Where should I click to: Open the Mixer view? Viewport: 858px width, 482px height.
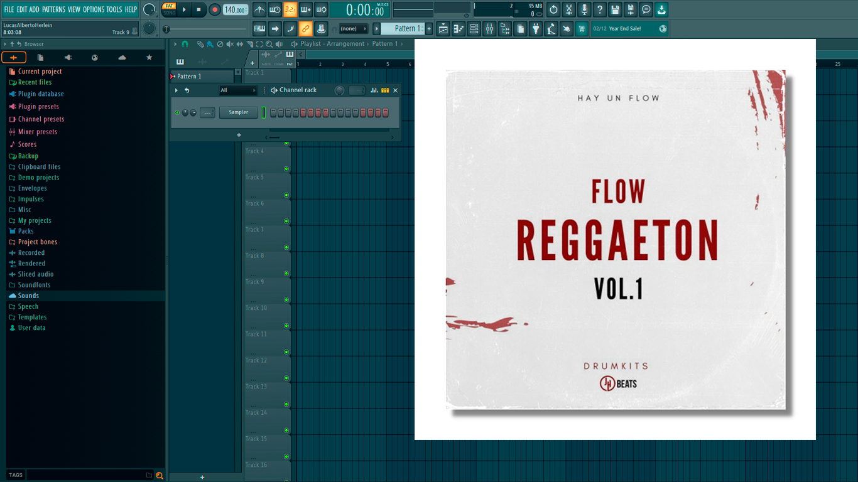click(489, 28)
